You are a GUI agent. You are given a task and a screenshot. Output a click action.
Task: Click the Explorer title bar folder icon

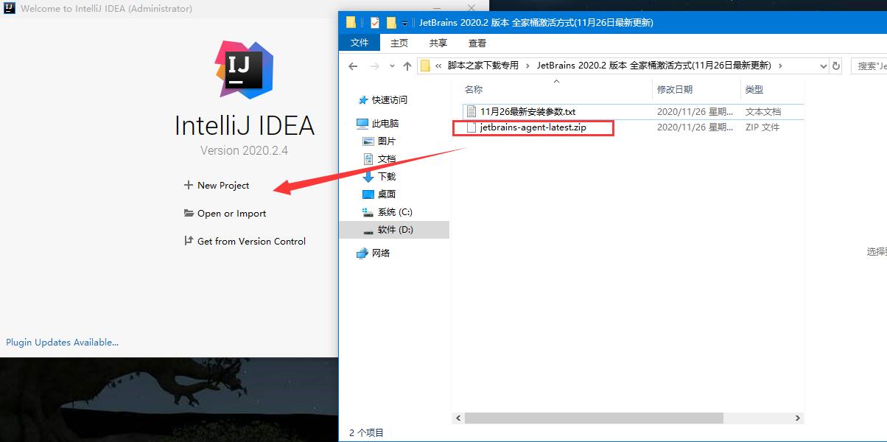click(x=351, y=22)
